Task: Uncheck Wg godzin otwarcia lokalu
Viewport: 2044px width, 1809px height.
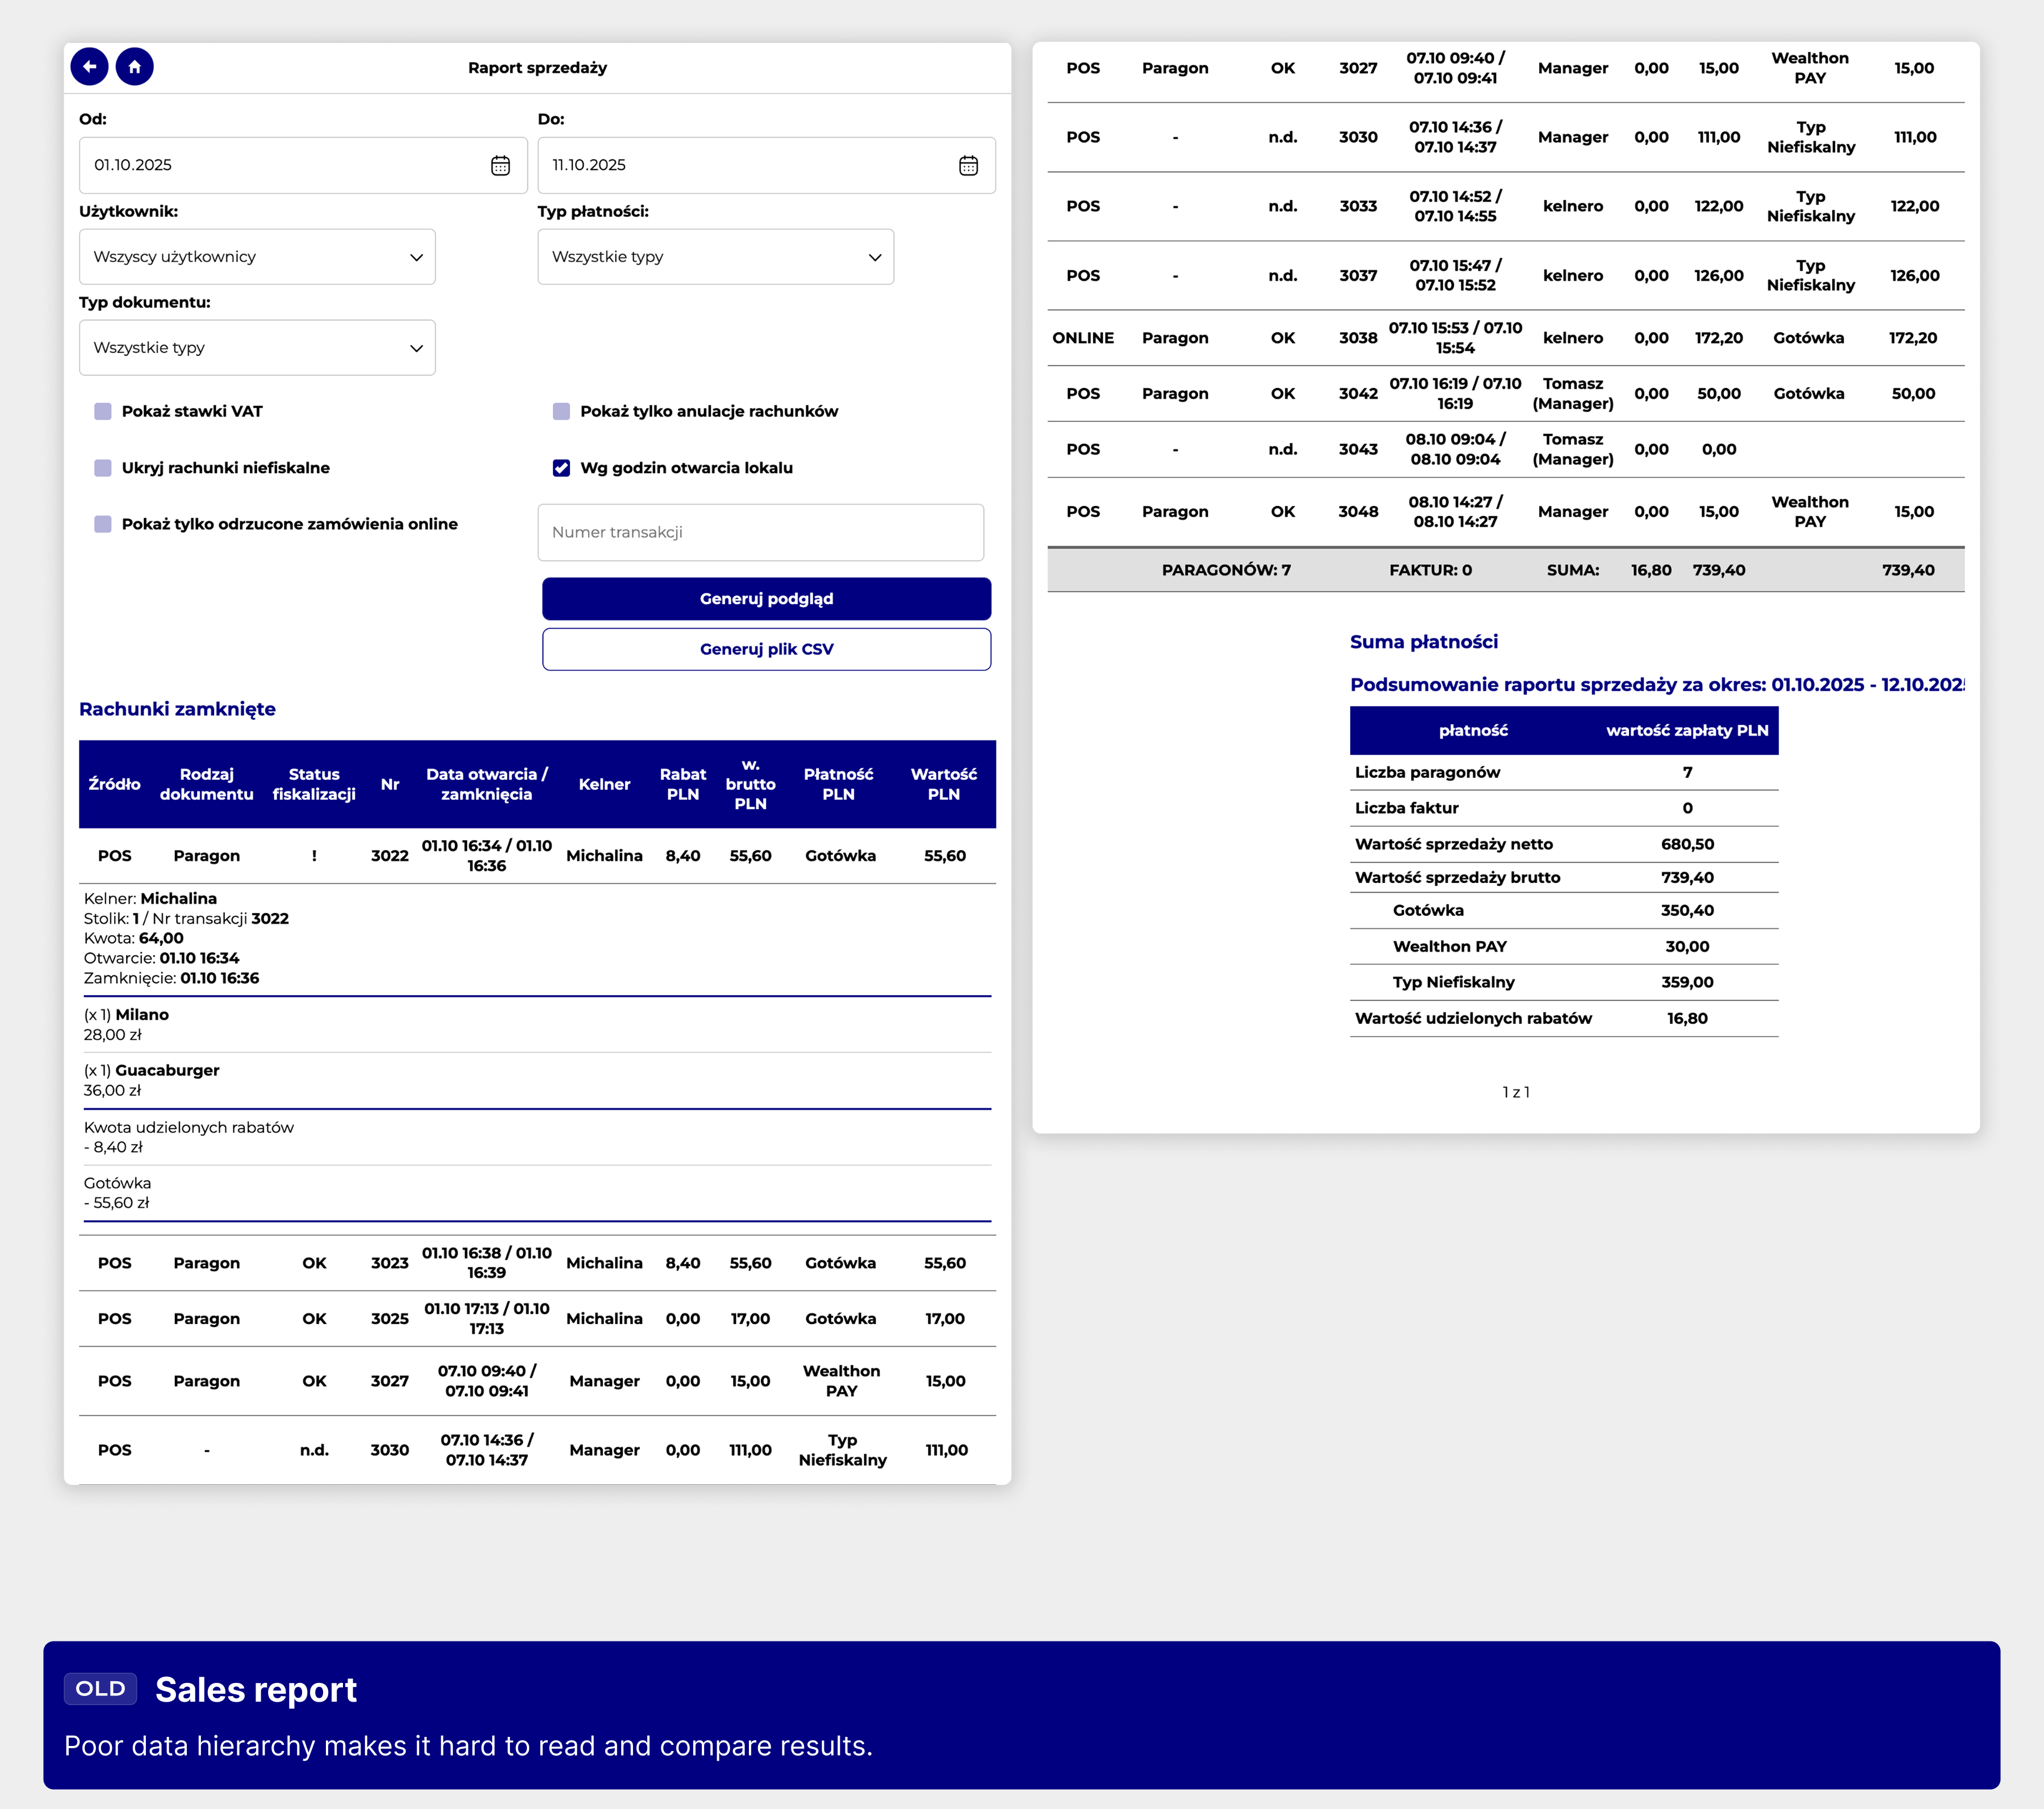Action: pyautogui.click(x=561, y=468)
